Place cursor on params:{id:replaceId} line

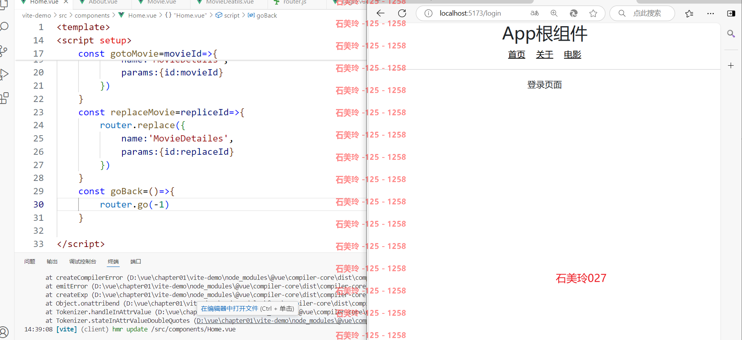[x=177, y=152]
